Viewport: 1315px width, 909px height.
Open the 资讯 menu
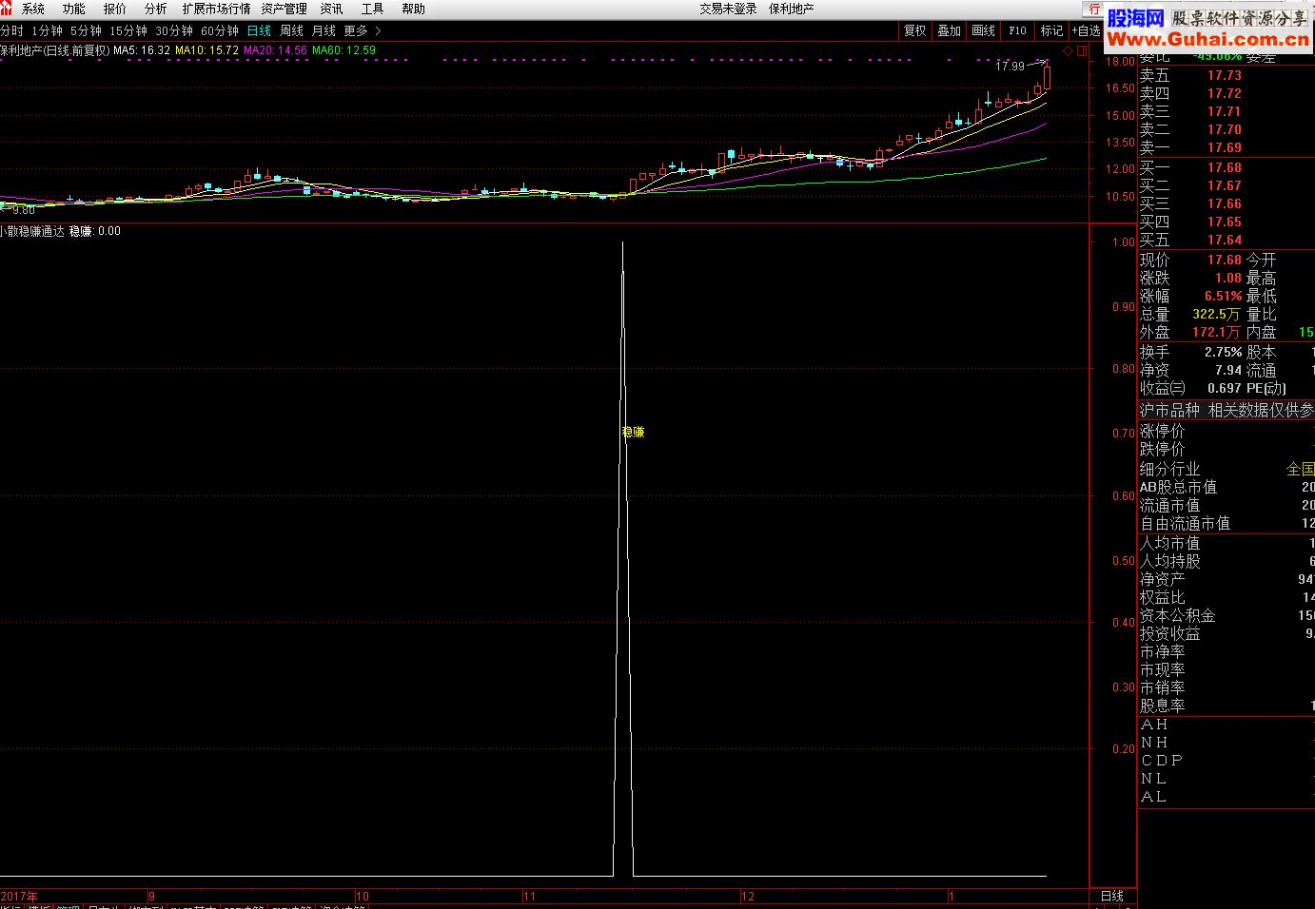pyautogui.click(x=331, y=9)
